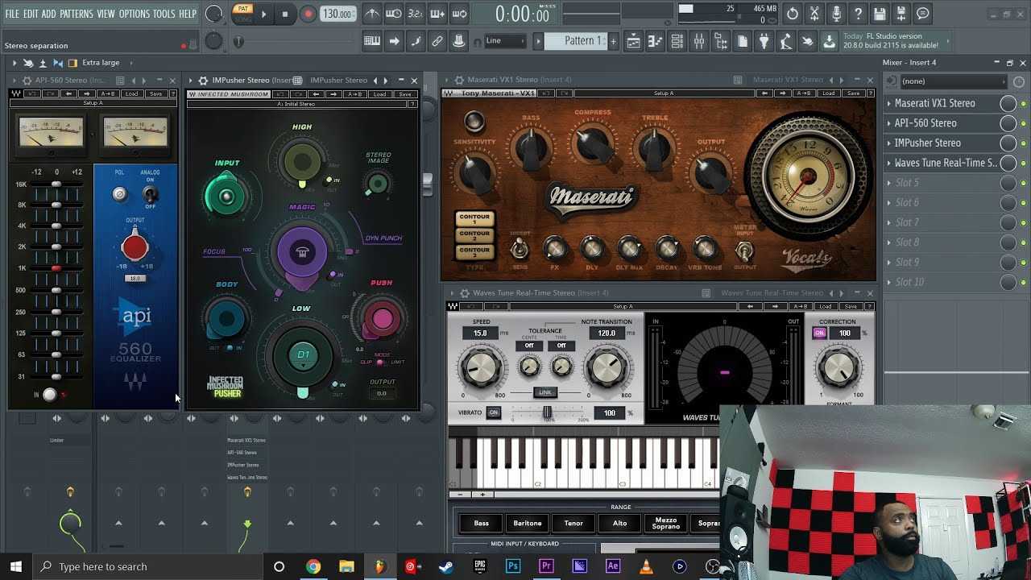Click the tempo 130.000 field

click(338, 14)
